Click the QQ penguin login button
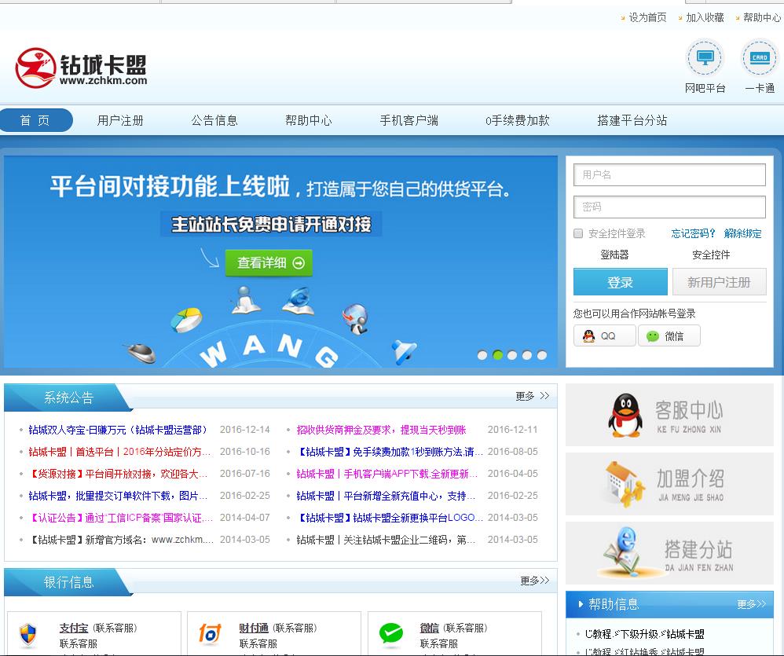The height and width of the screenshot is (656, 784). coord(605,336)
